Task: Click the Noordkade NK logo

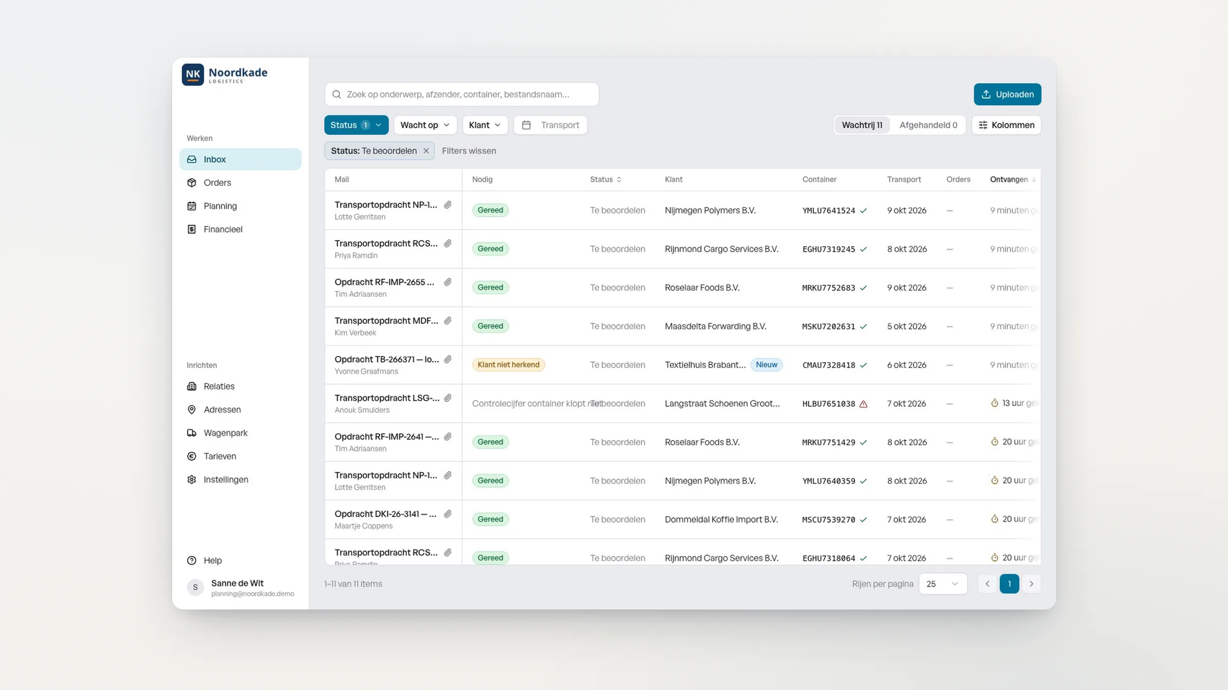Action: coord(225,75)
